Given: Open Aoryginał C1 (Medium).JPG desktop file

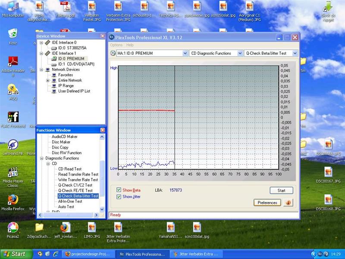Looking at the screenshot, I should [x=249, y=11].
